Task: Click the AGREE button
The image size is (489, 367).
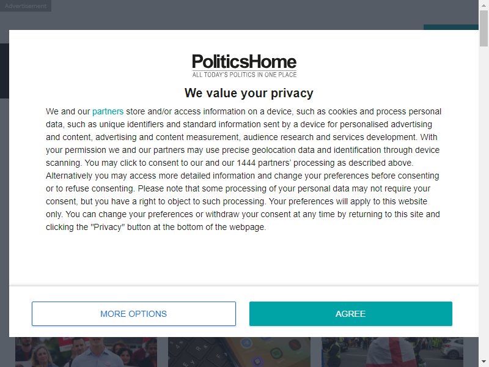Action: click(350, 314)
